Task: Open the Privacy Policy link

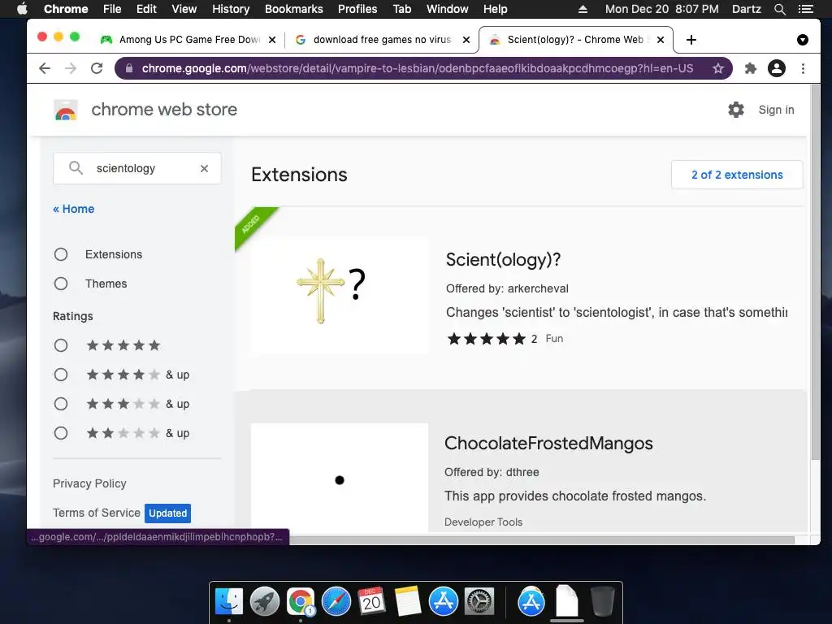Action: coord(89,484)
